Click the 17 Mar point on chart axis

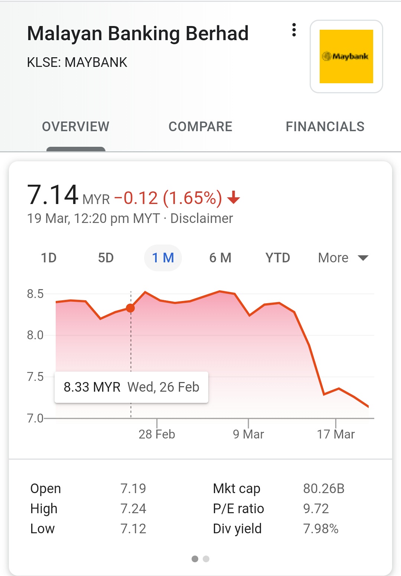[336, 434]
